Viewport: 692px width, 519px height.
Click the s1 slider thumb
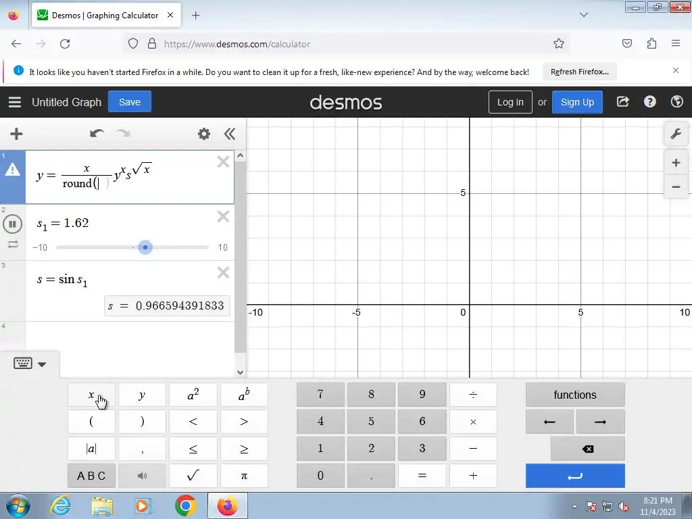click(x=145, y=247)
